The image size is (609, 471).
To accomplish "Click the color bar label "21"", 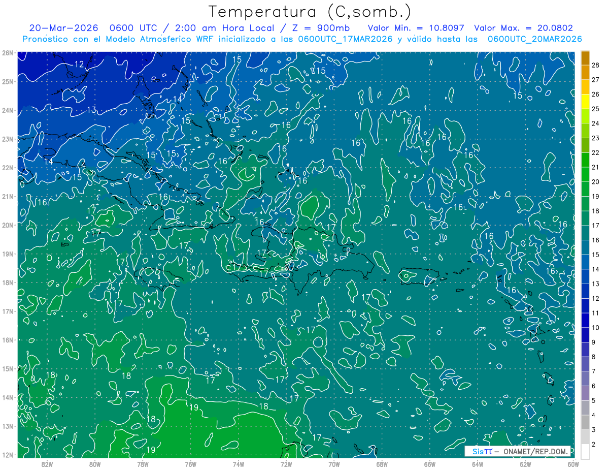I will pos(596,167).
